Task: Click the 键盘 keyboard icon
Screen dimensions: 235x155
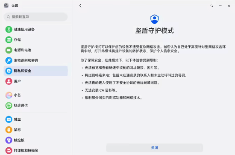Action: pyautogui.click(x=9, y=119)
